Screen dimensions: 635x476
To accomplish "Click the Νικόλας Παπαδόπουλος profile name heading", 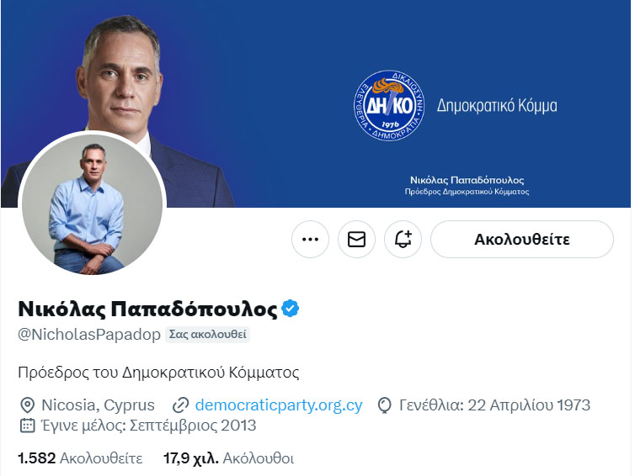I will click(148, 309).
